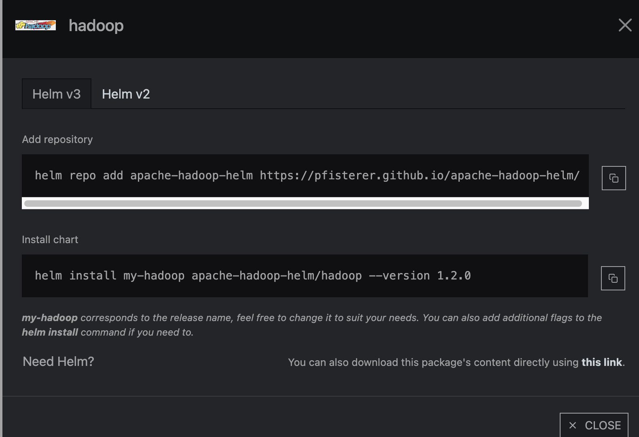Switch to the Helm v2 tab

point(126,94)
